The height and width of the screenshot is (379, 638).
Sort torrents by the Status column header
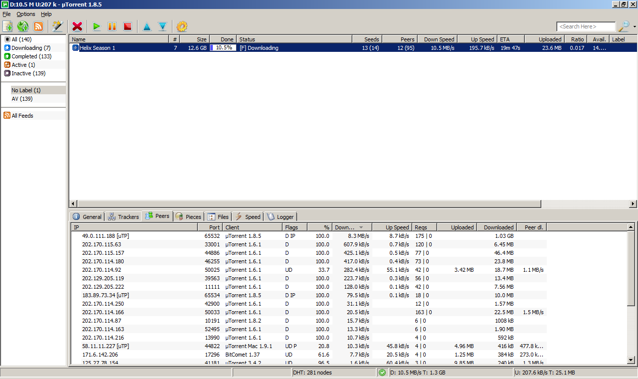pos(294,39)
